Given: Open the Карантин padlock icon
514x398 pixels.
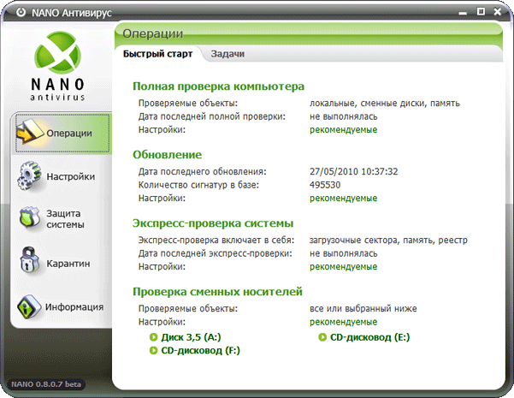Looking at the screenshot, I should click(x=31, y=262).
